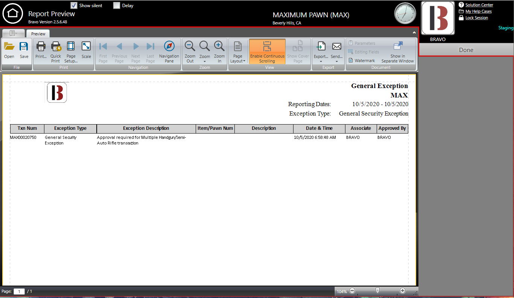Run Quick Print
Screen dimensions: 514x298
pyautogui.click(x=56, y=52)
